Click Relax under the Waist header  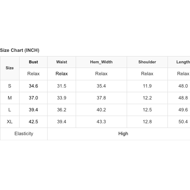click(62, 74)
